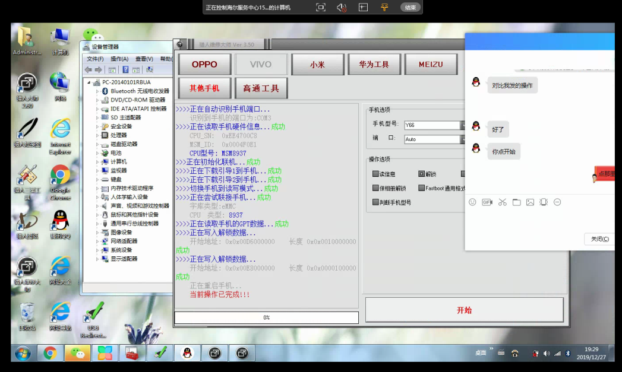Expand the Bluetooth 无线电收发器 node
This screenshot has height=372, width=622.
pyautogui.click(x=97, y=91)
